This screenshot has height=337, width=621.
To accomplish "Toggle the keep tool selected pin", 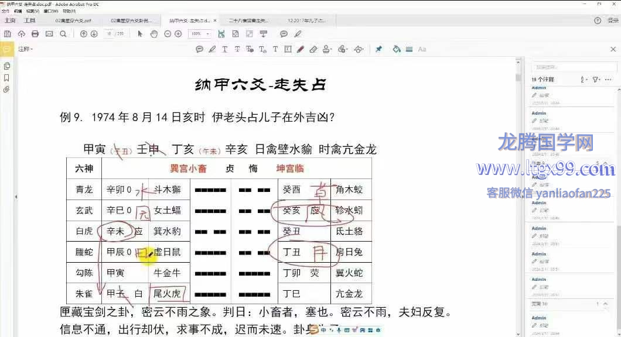I will (378, 49).
